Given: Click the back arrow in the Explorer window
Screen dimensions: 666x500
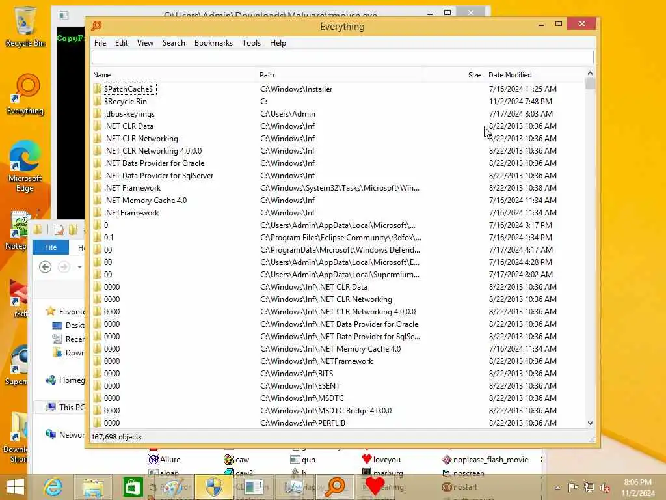Looking at the screenshot, I should (x=45, y=266).
